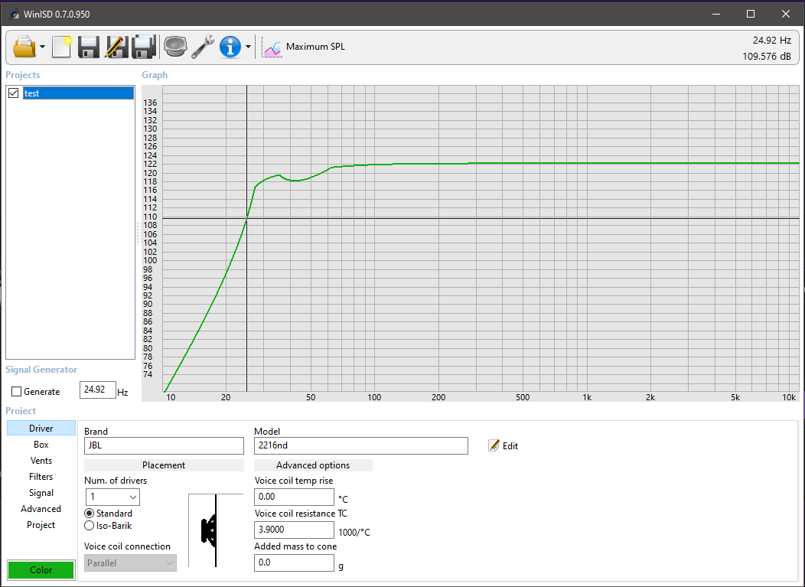Switch to the Signal tab
This screenshot has width=805, height=587.
click(x=41, y=493)
